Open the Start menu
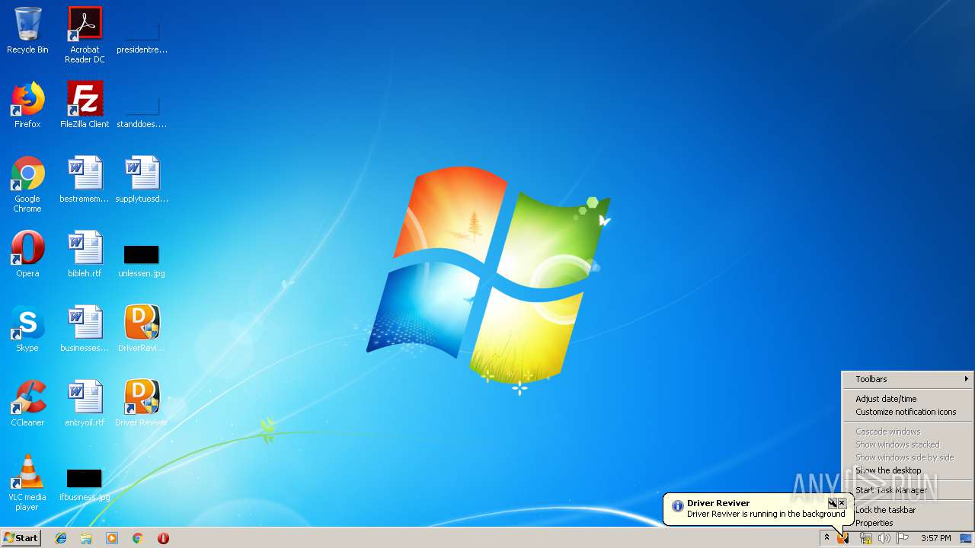Image resolution: width=975 pixels, height=548 pixels. (x=21, y=538)
